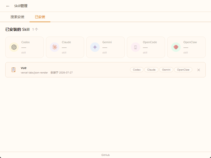Click the Claude starburst icon
This screenshot has height=158, width=211.
pyautogui.click(x=55, y=47)
